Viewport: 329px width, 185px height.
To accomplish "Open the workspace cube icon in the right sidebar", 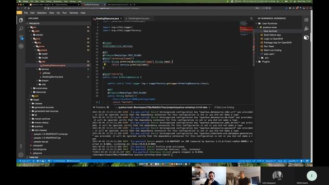I will point(306,38).
